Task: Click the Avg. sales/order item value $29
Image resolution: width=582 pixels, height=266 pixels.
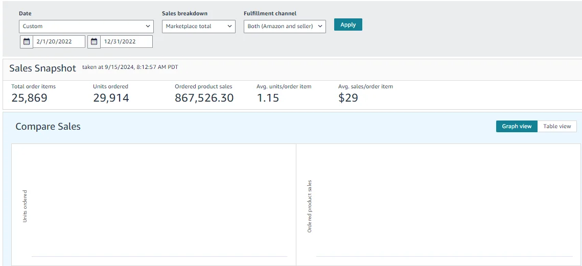Action: point(348,98)
